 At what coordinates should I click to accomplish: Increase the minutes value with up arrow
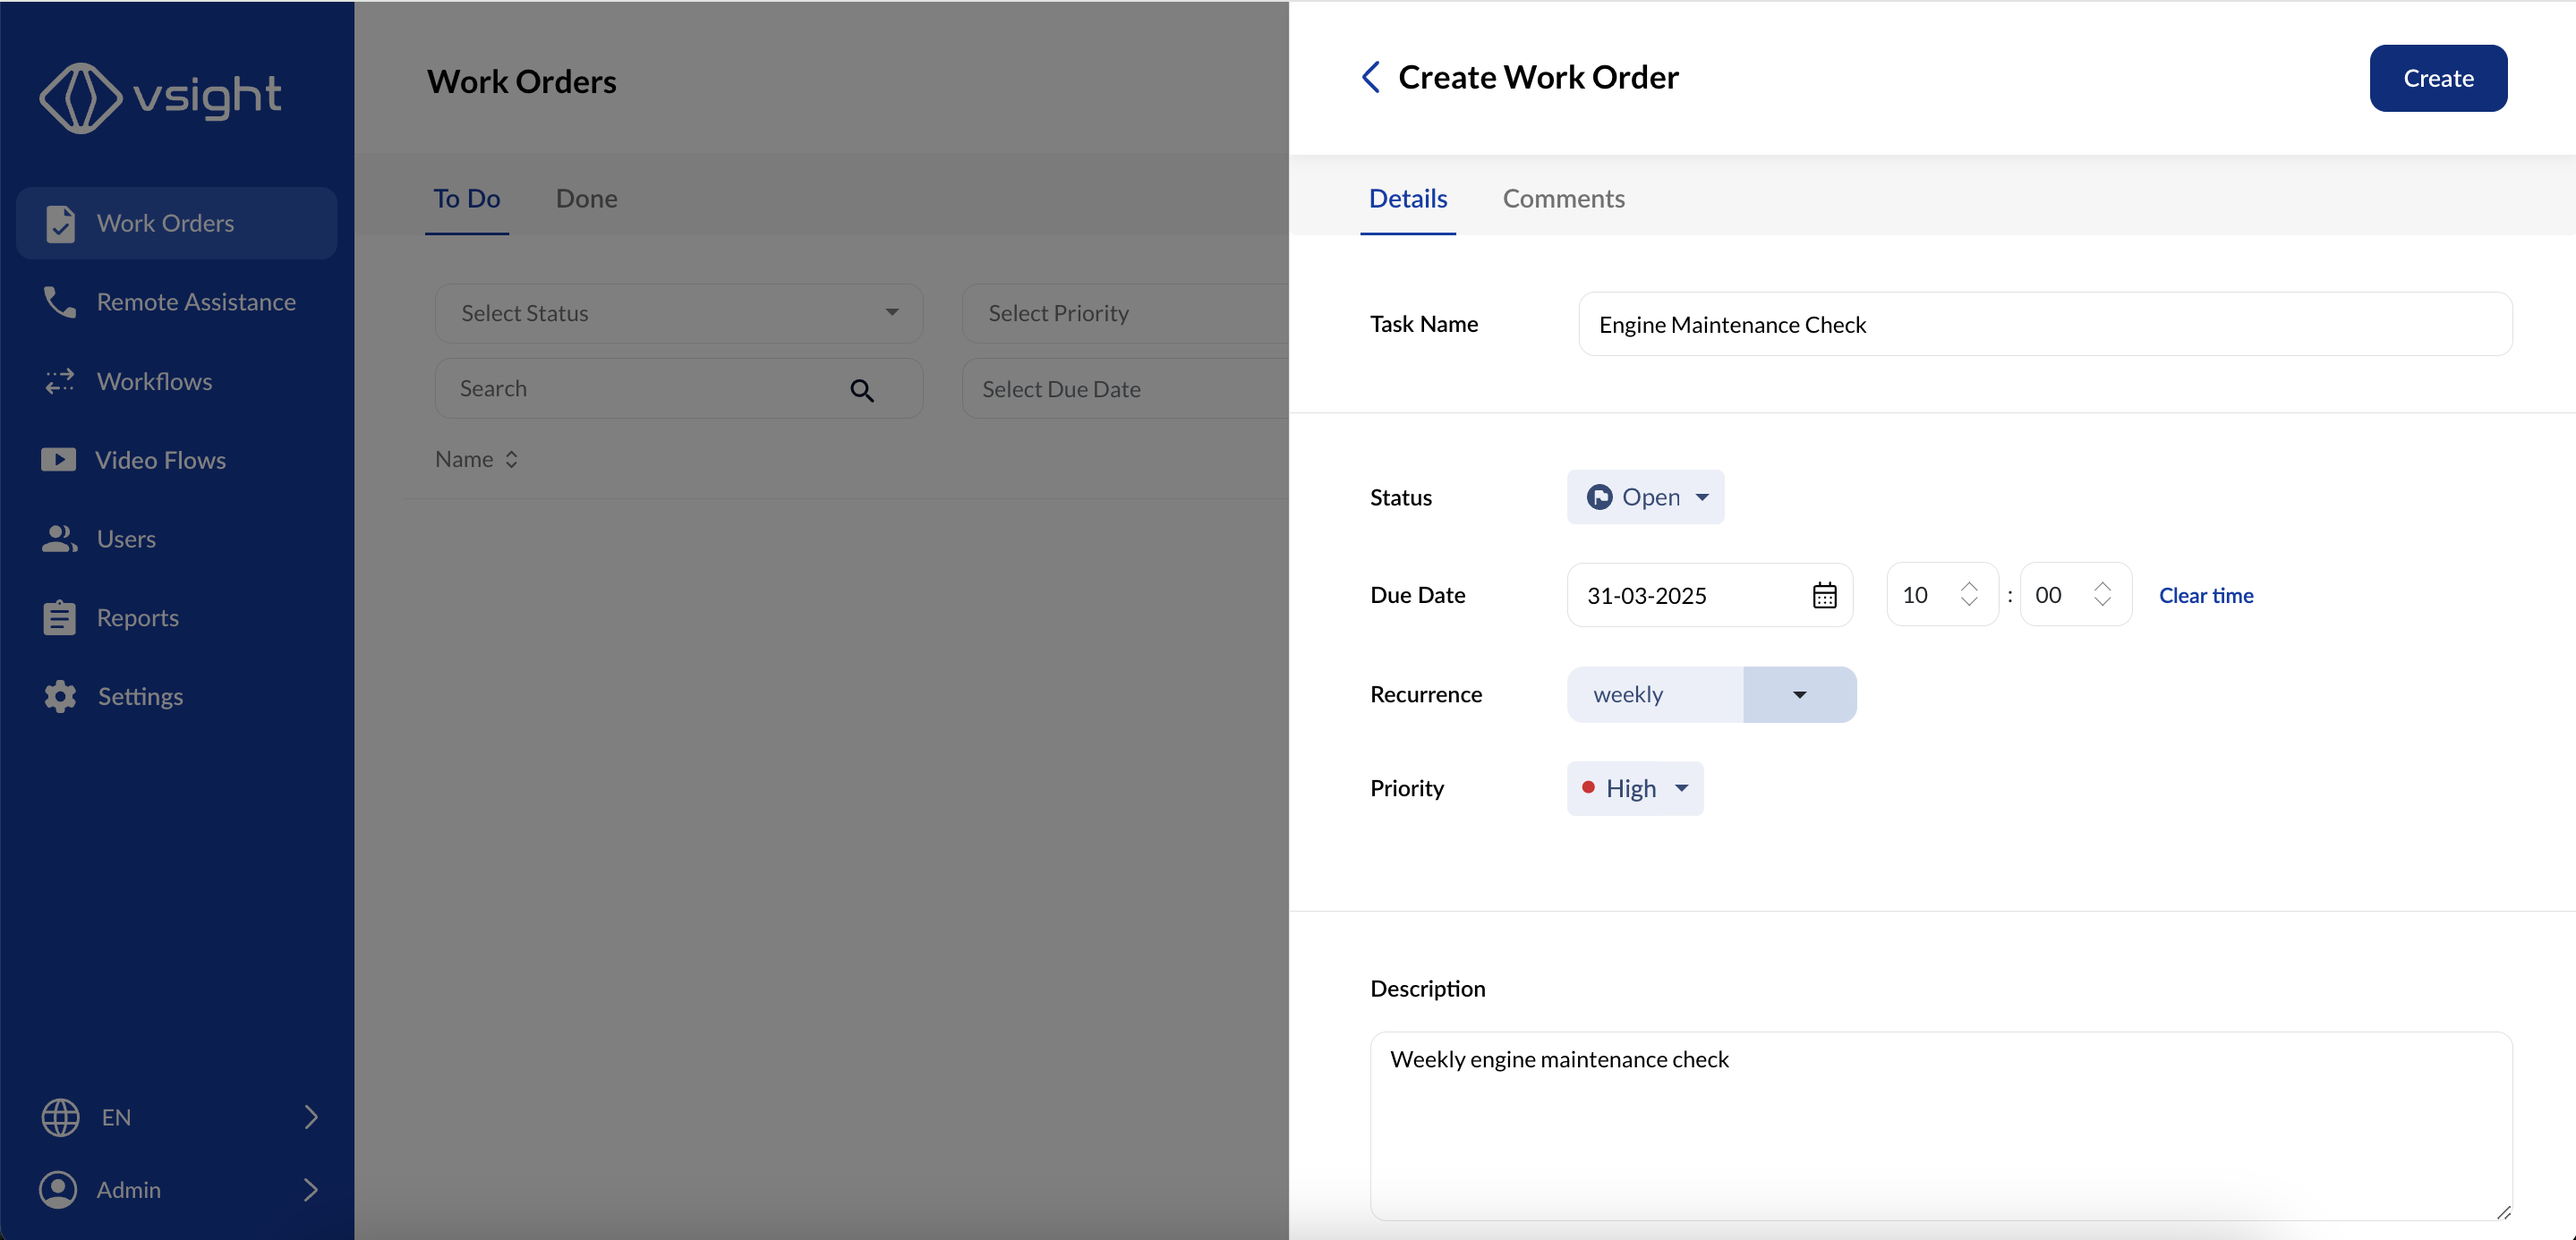[x=2102, y=585]
